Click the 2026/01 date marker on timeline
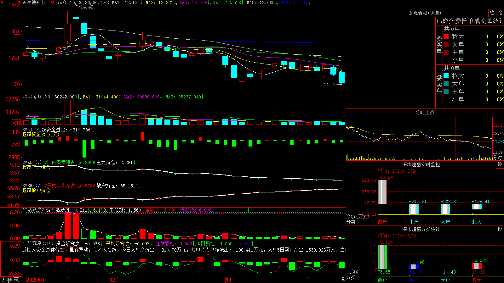504x283 pixels. 36,280
